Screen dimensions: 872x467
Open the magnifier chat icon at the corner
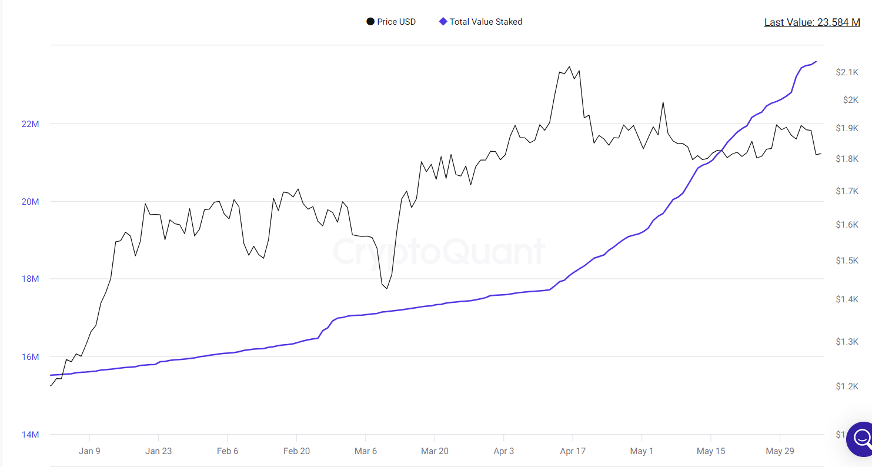(x=861, y=439)
